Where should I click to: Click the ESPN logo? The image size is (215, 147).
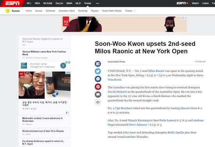[13, 3]
